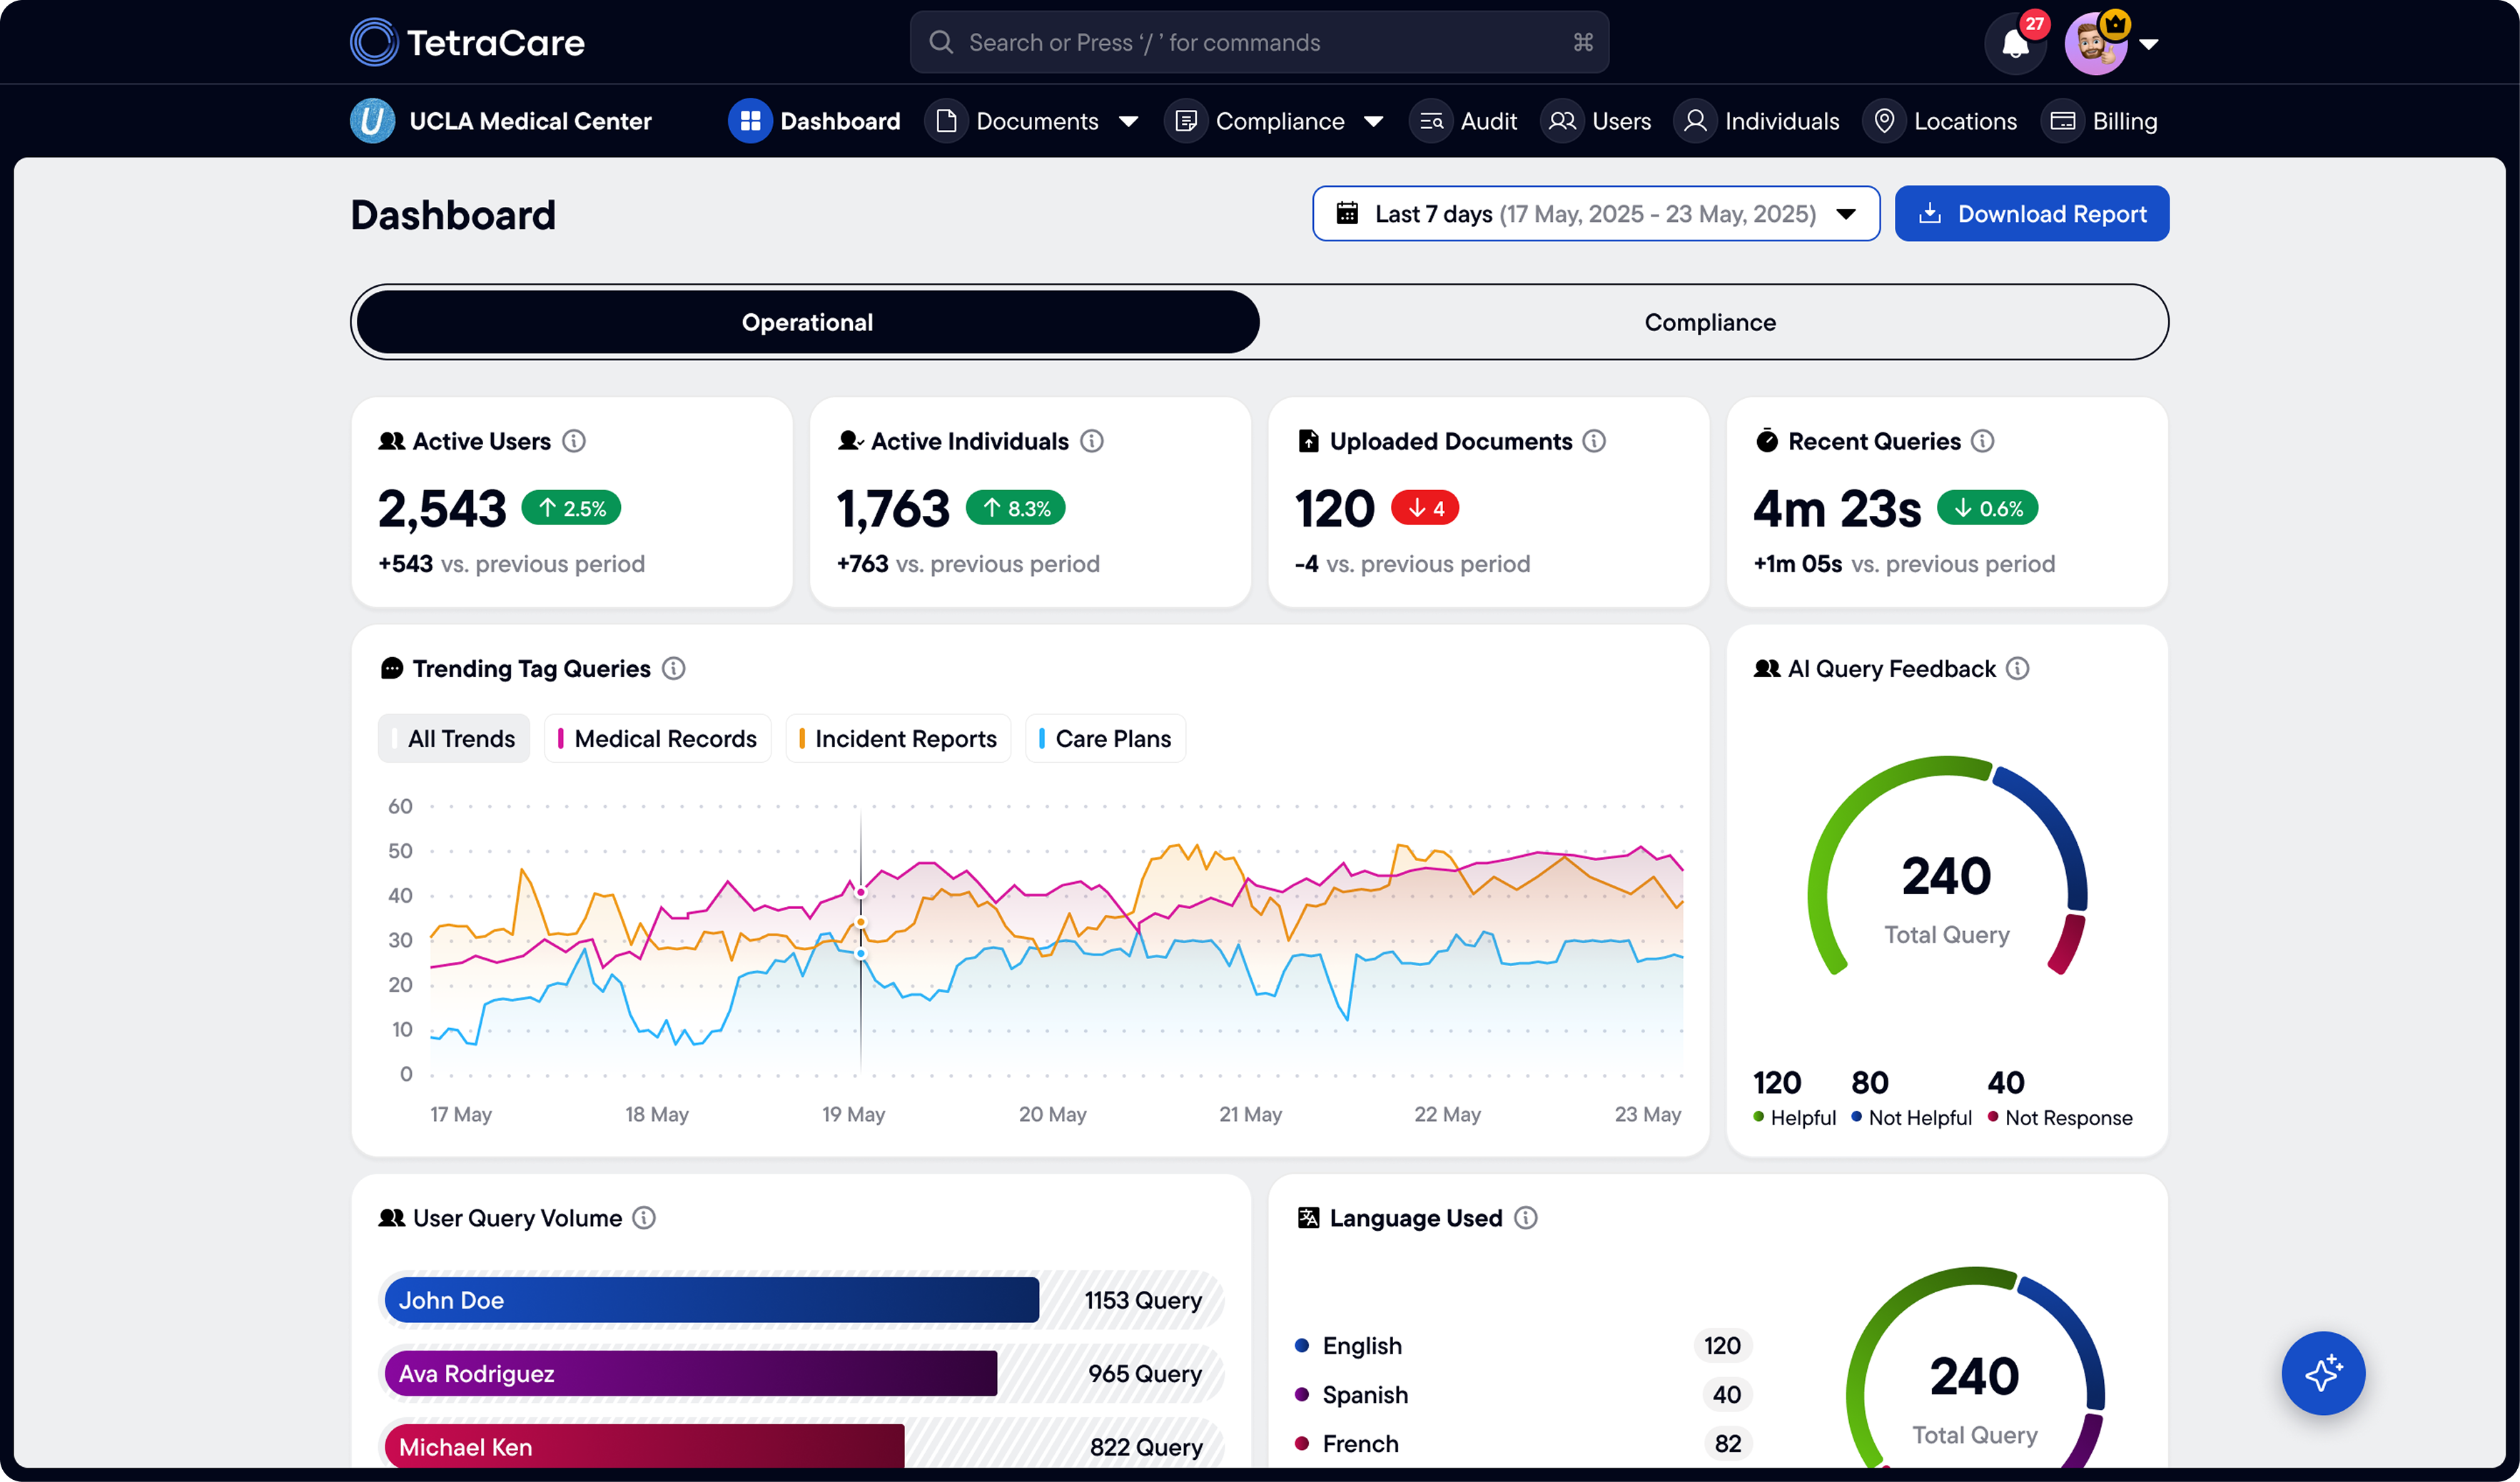This screenshot has height=1482, width=2520.
Task: Click the calendar icon in date picker
Action: coord(1347,213)
